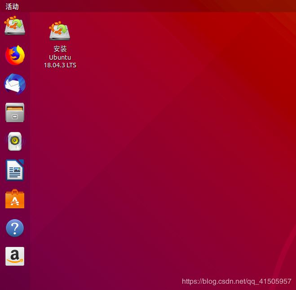This screenshot has height=290, width=296.
Task: Launch Rhythmbox music player
Action: 15,141
